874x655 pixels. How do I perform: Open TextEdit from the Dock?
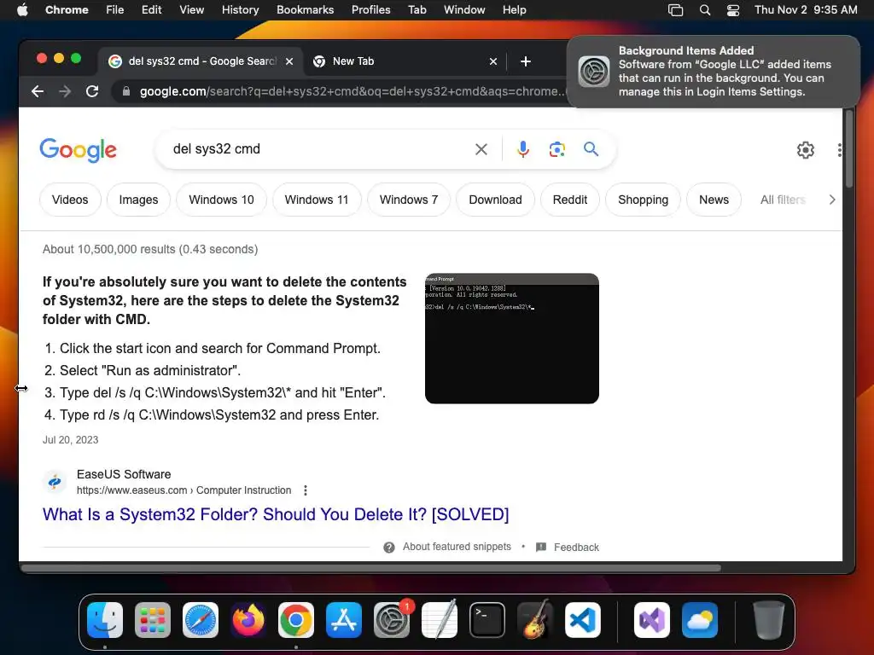[x=440, y=620]
